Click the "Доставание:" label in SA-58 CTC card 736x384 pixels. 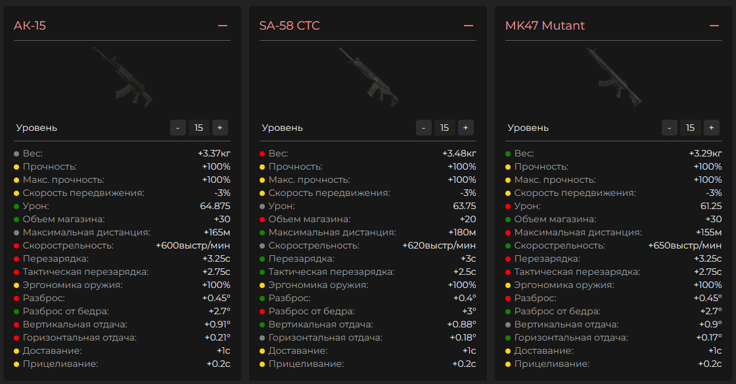(x=298, y=350)
